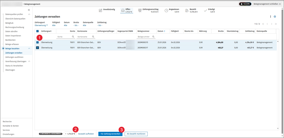Open the Datenquelle filter dropdown
Viewport: 284px width, 138px height.
(85, 25)
